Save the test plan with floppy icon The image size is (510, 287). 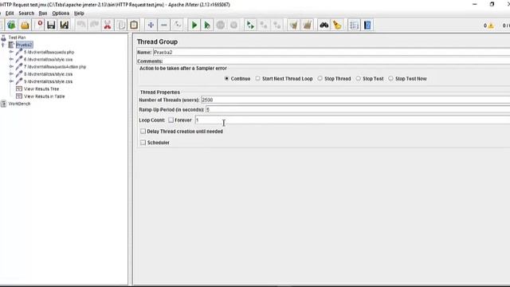pyautogui.click(x=51, y=25)
